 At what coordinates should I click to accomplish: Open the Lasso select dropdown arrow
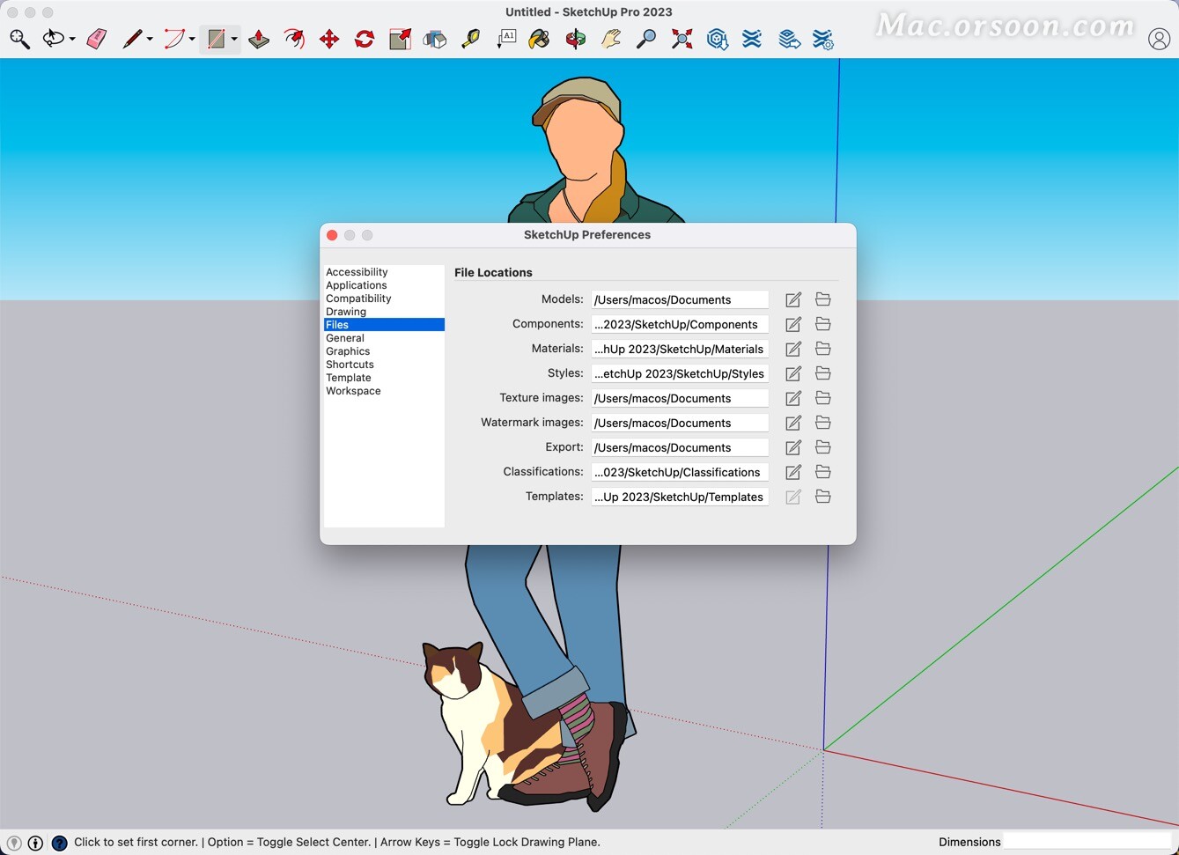(x=72, y=40)
